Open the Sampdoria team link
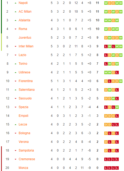This screenshot has width=124, height=171. (x=26, y=150)
